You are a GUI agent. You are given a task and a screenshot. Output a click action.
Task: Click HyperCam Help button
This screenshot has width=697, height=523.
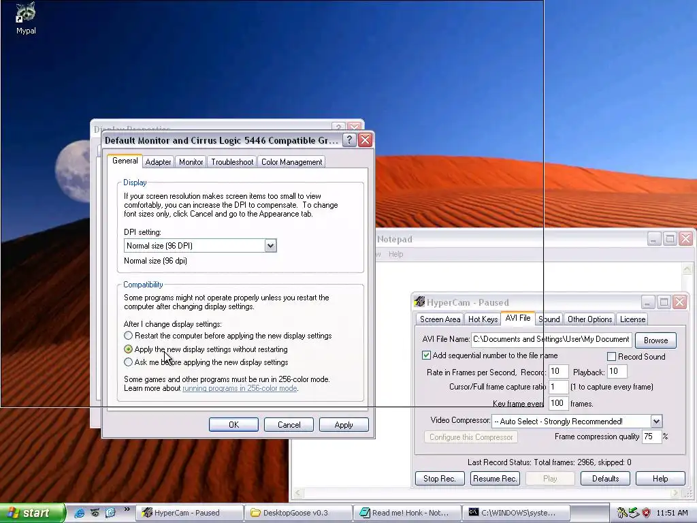coord(660,479)
